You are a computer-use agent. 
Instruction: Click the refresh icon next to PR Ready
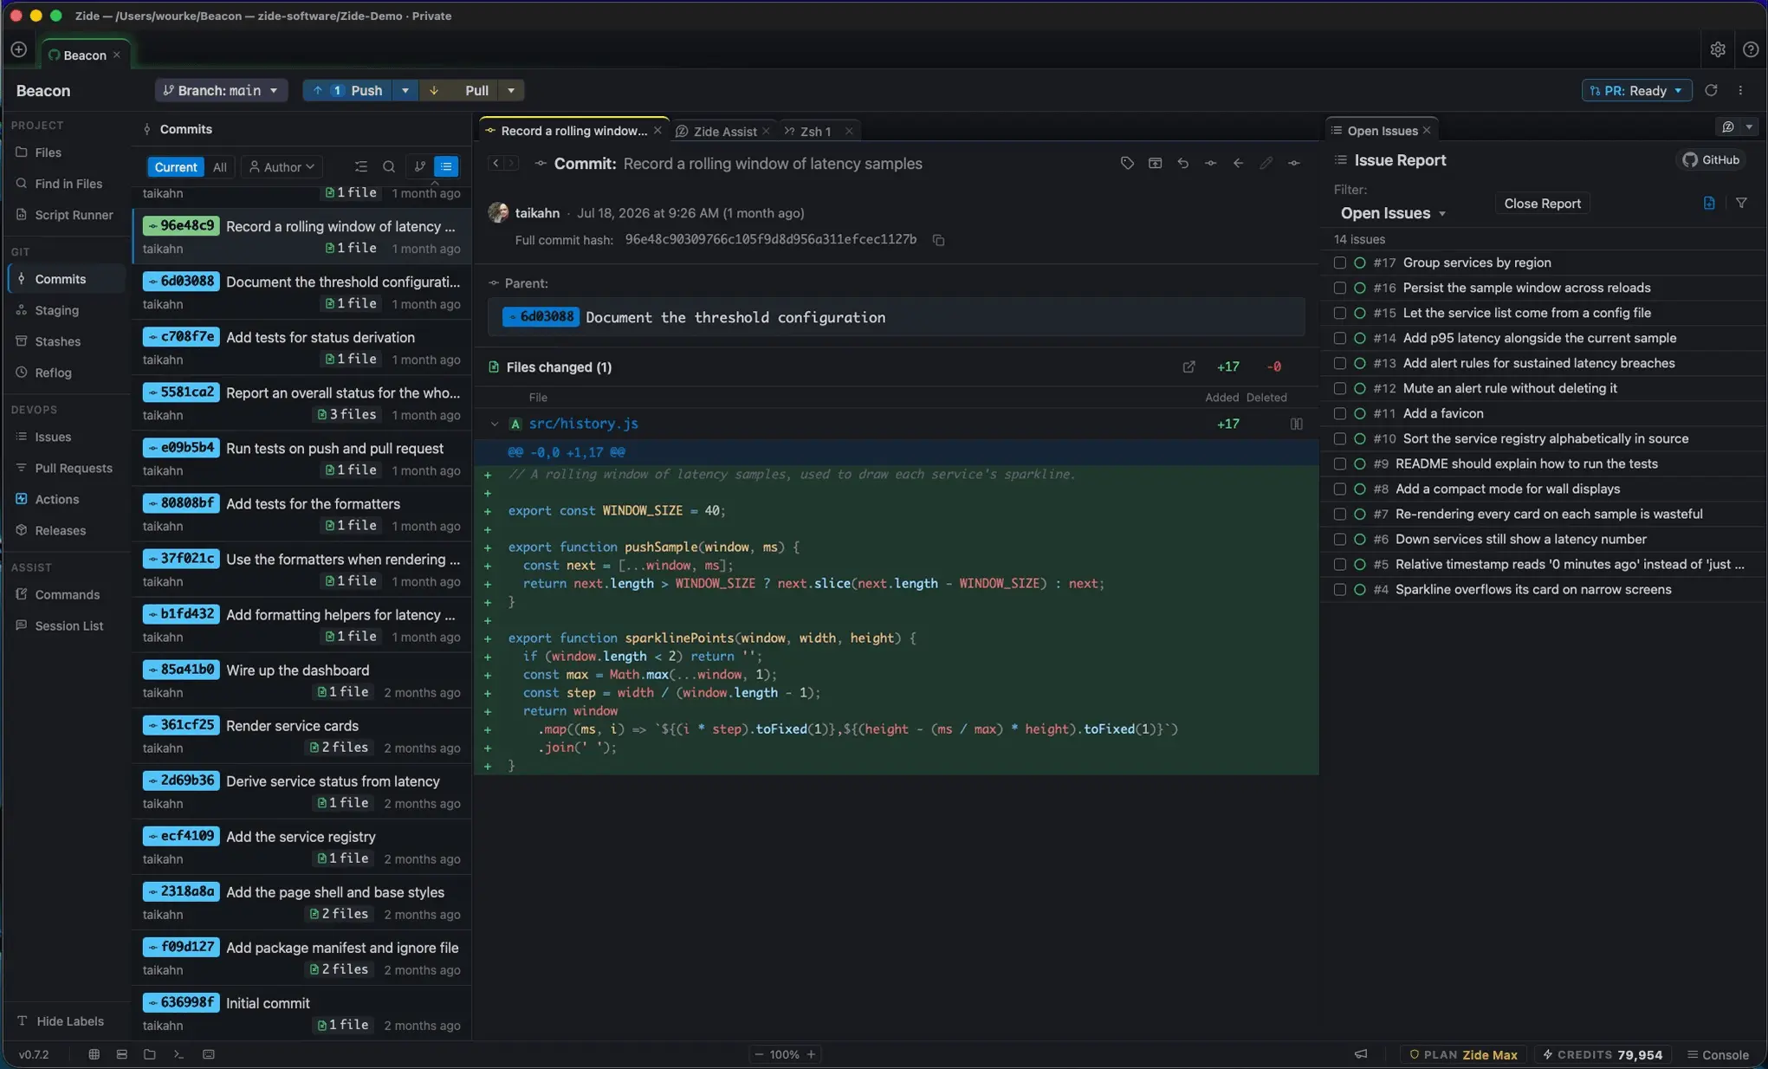pos(1711,90)
